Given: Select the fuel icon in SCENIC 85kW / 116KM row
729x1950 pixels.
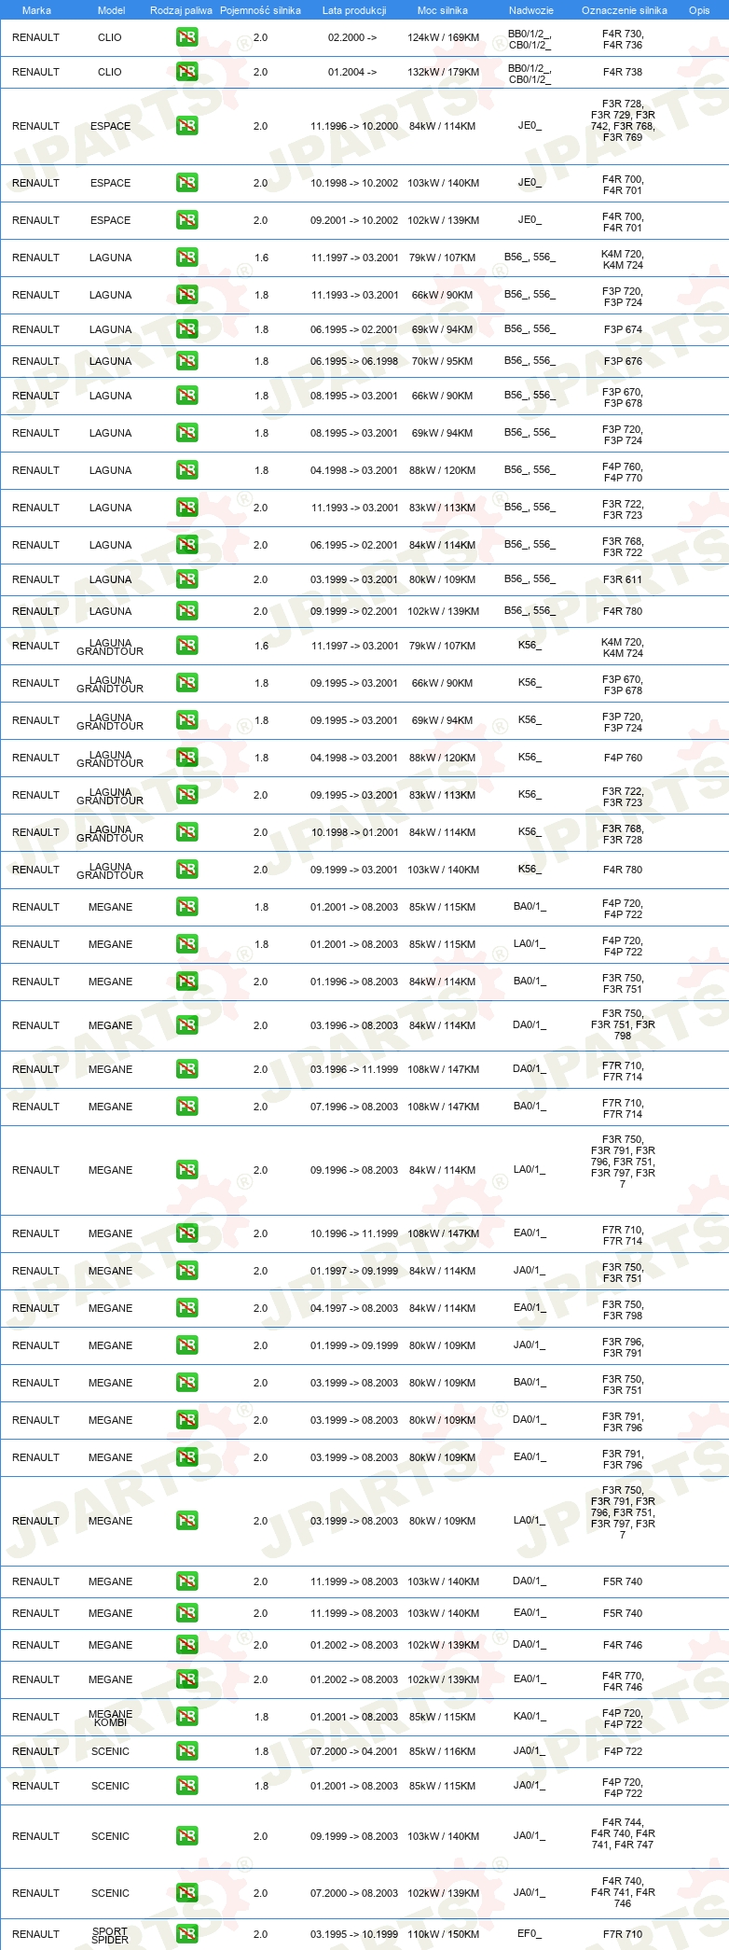Looking at the screenshot, I should pyautogui.click(x=186, y=1751).
